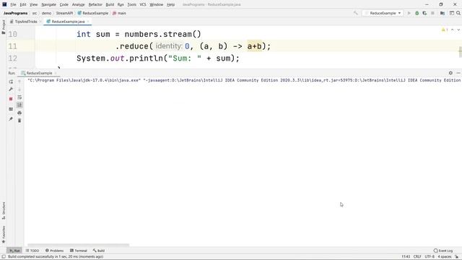
Task: Open the Structure tool window sidebar
Action: coord(4,210)
